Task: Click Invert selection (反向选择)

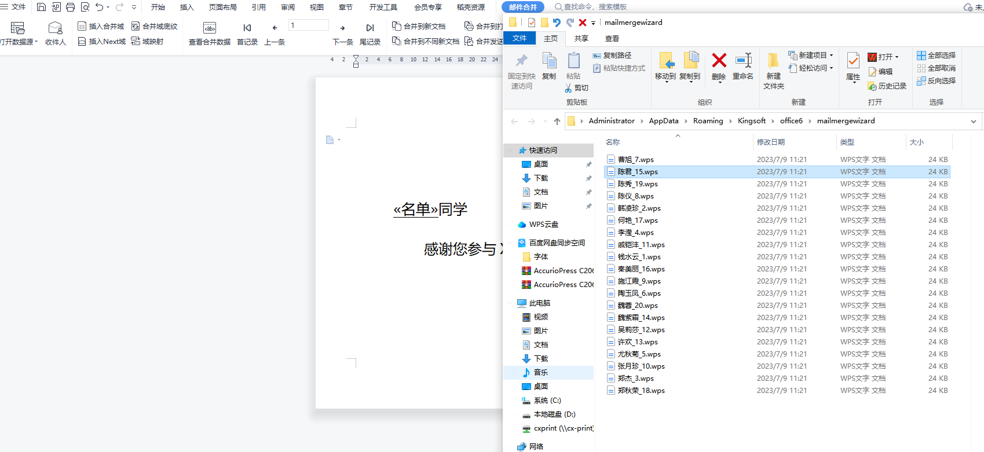Action: click(x=937, y=81)
